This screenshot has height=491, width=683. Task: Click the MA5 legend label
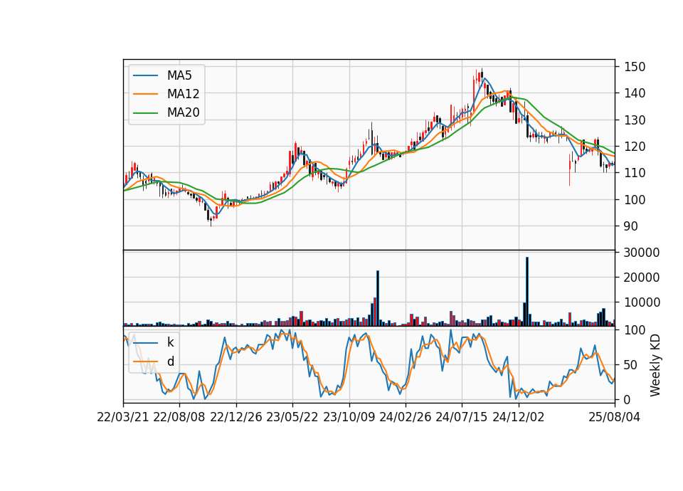pos(179,75)
